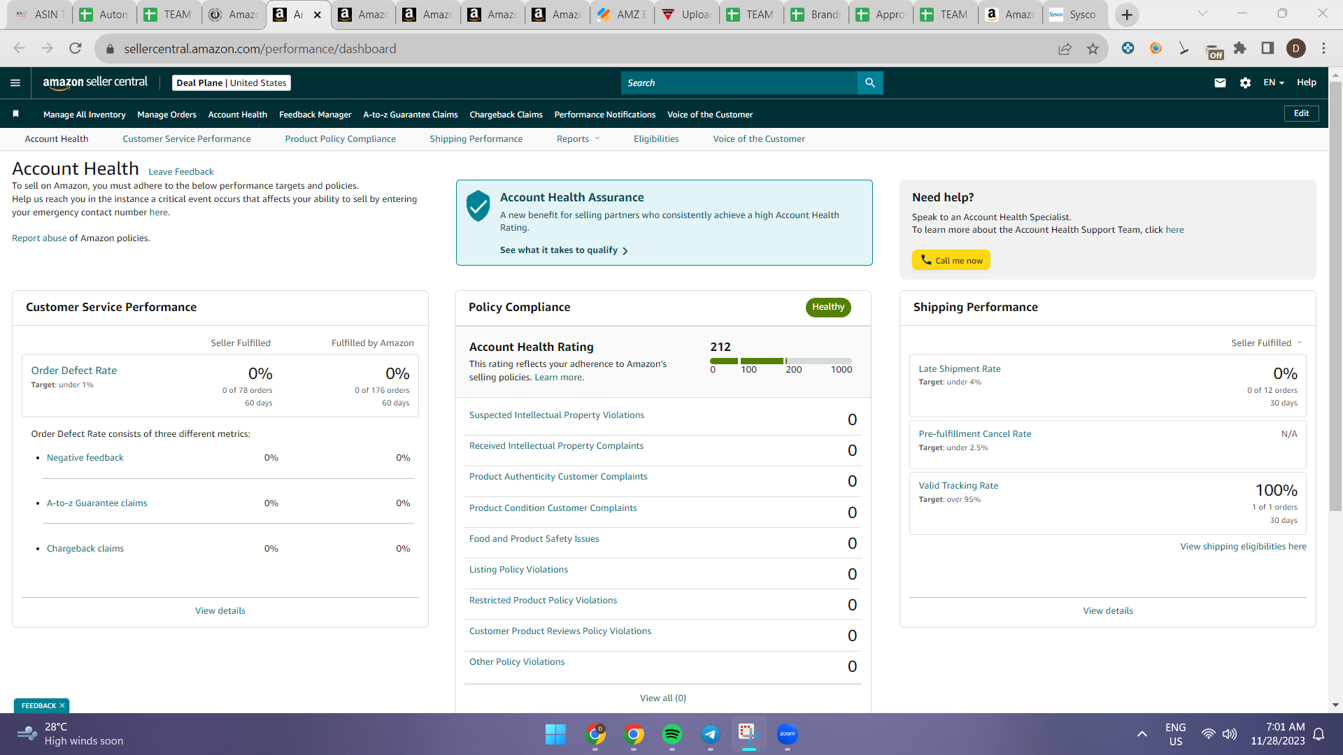The width and height of the screenshot is (1343, 755).
Task: Switch to Product Policy Compliance tab
Action: pos(341,138)
